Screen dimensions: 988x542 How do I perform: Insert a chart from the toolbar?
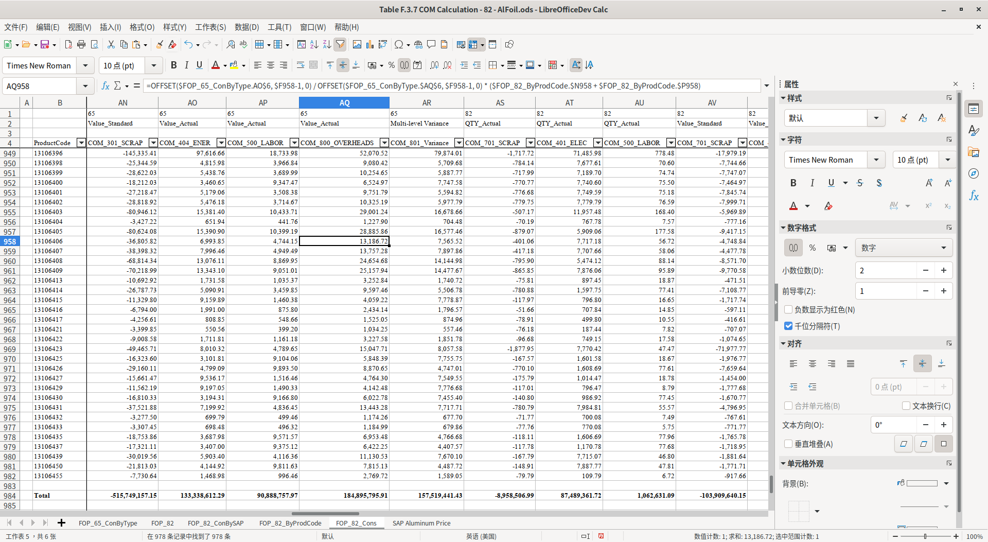(370, 44)
